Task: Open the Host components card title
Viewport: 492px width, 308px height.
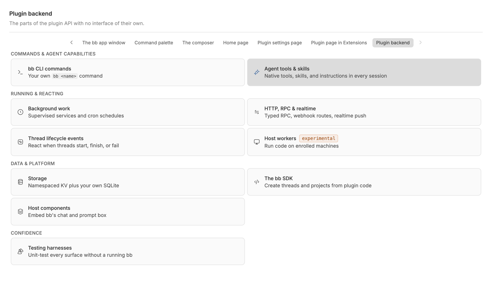Action: coord(49,208)
